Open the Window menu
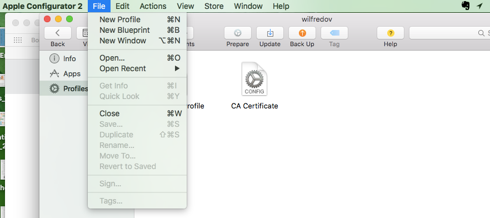 [248, 6]
